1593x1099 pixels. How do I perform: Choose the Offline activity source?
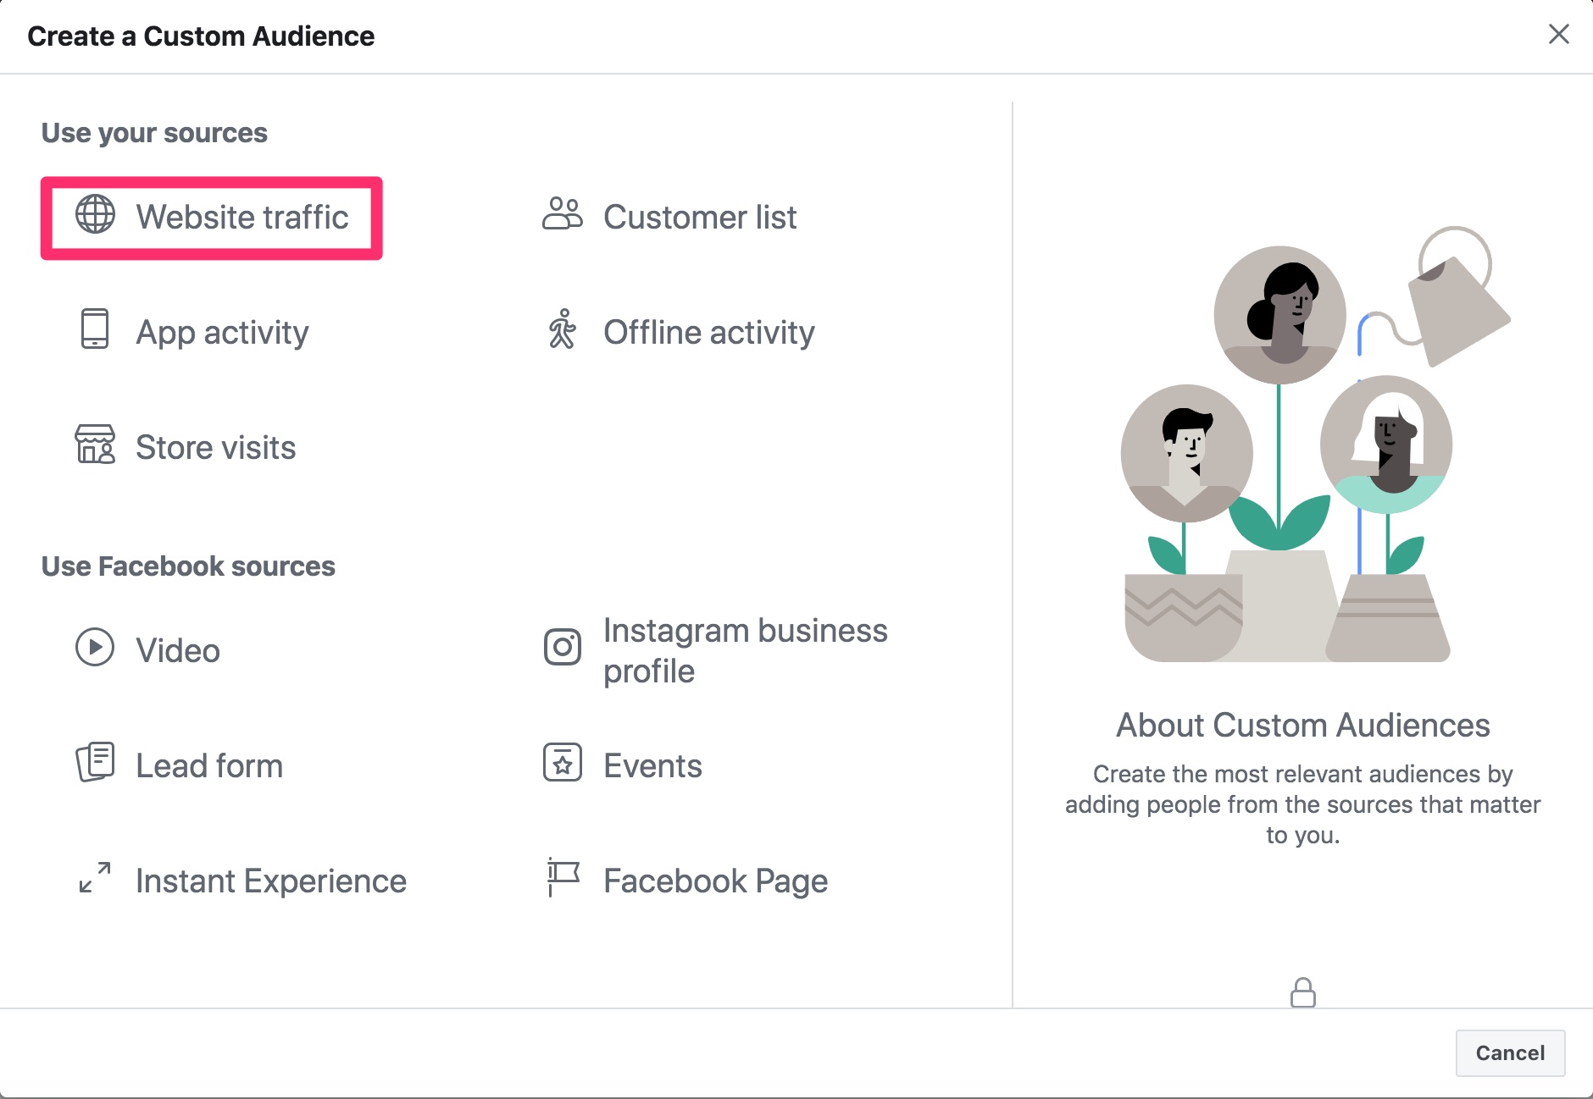(x=709, y=333)
